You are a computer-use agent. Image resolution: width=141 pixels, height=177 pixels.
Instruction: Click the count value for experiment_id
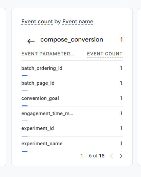[121, 128]
